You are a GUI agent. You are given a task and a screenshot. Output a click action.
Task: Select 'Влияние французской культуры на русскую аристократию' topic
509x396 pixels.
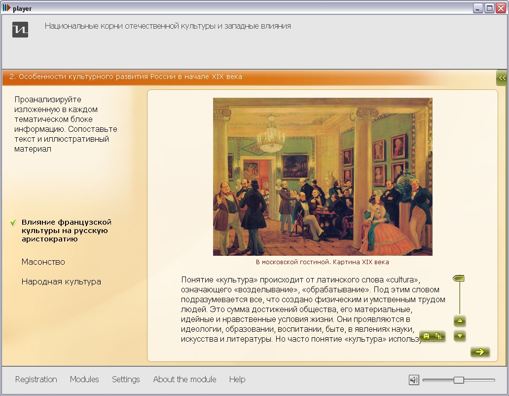[67, 231]
